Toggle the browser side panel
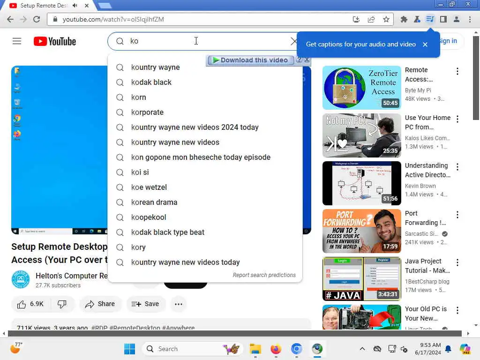 443,19
